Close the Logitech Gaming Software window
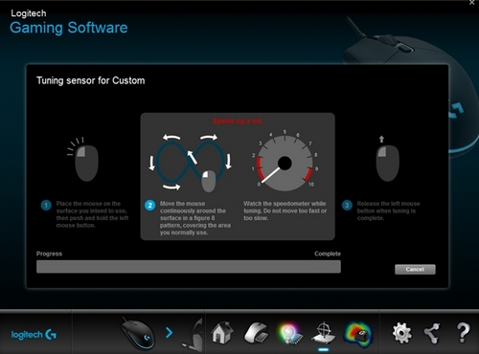The height and width of the screenshot is (354, 479). (472, 3)
